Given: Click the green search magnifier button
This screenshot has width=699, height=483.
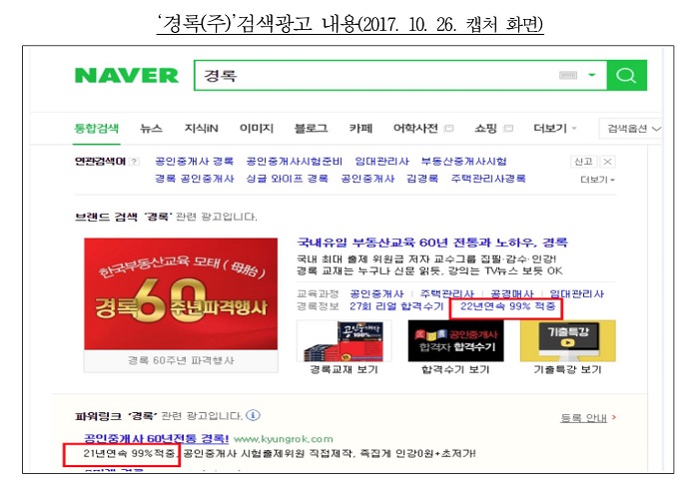Looking at the screenshot, I should coord(627,75).
